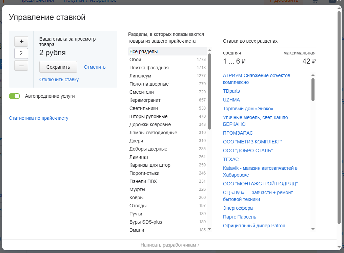Open АТРИУМ Снабжение объектов комплексно link

click(x=257, y=79)
